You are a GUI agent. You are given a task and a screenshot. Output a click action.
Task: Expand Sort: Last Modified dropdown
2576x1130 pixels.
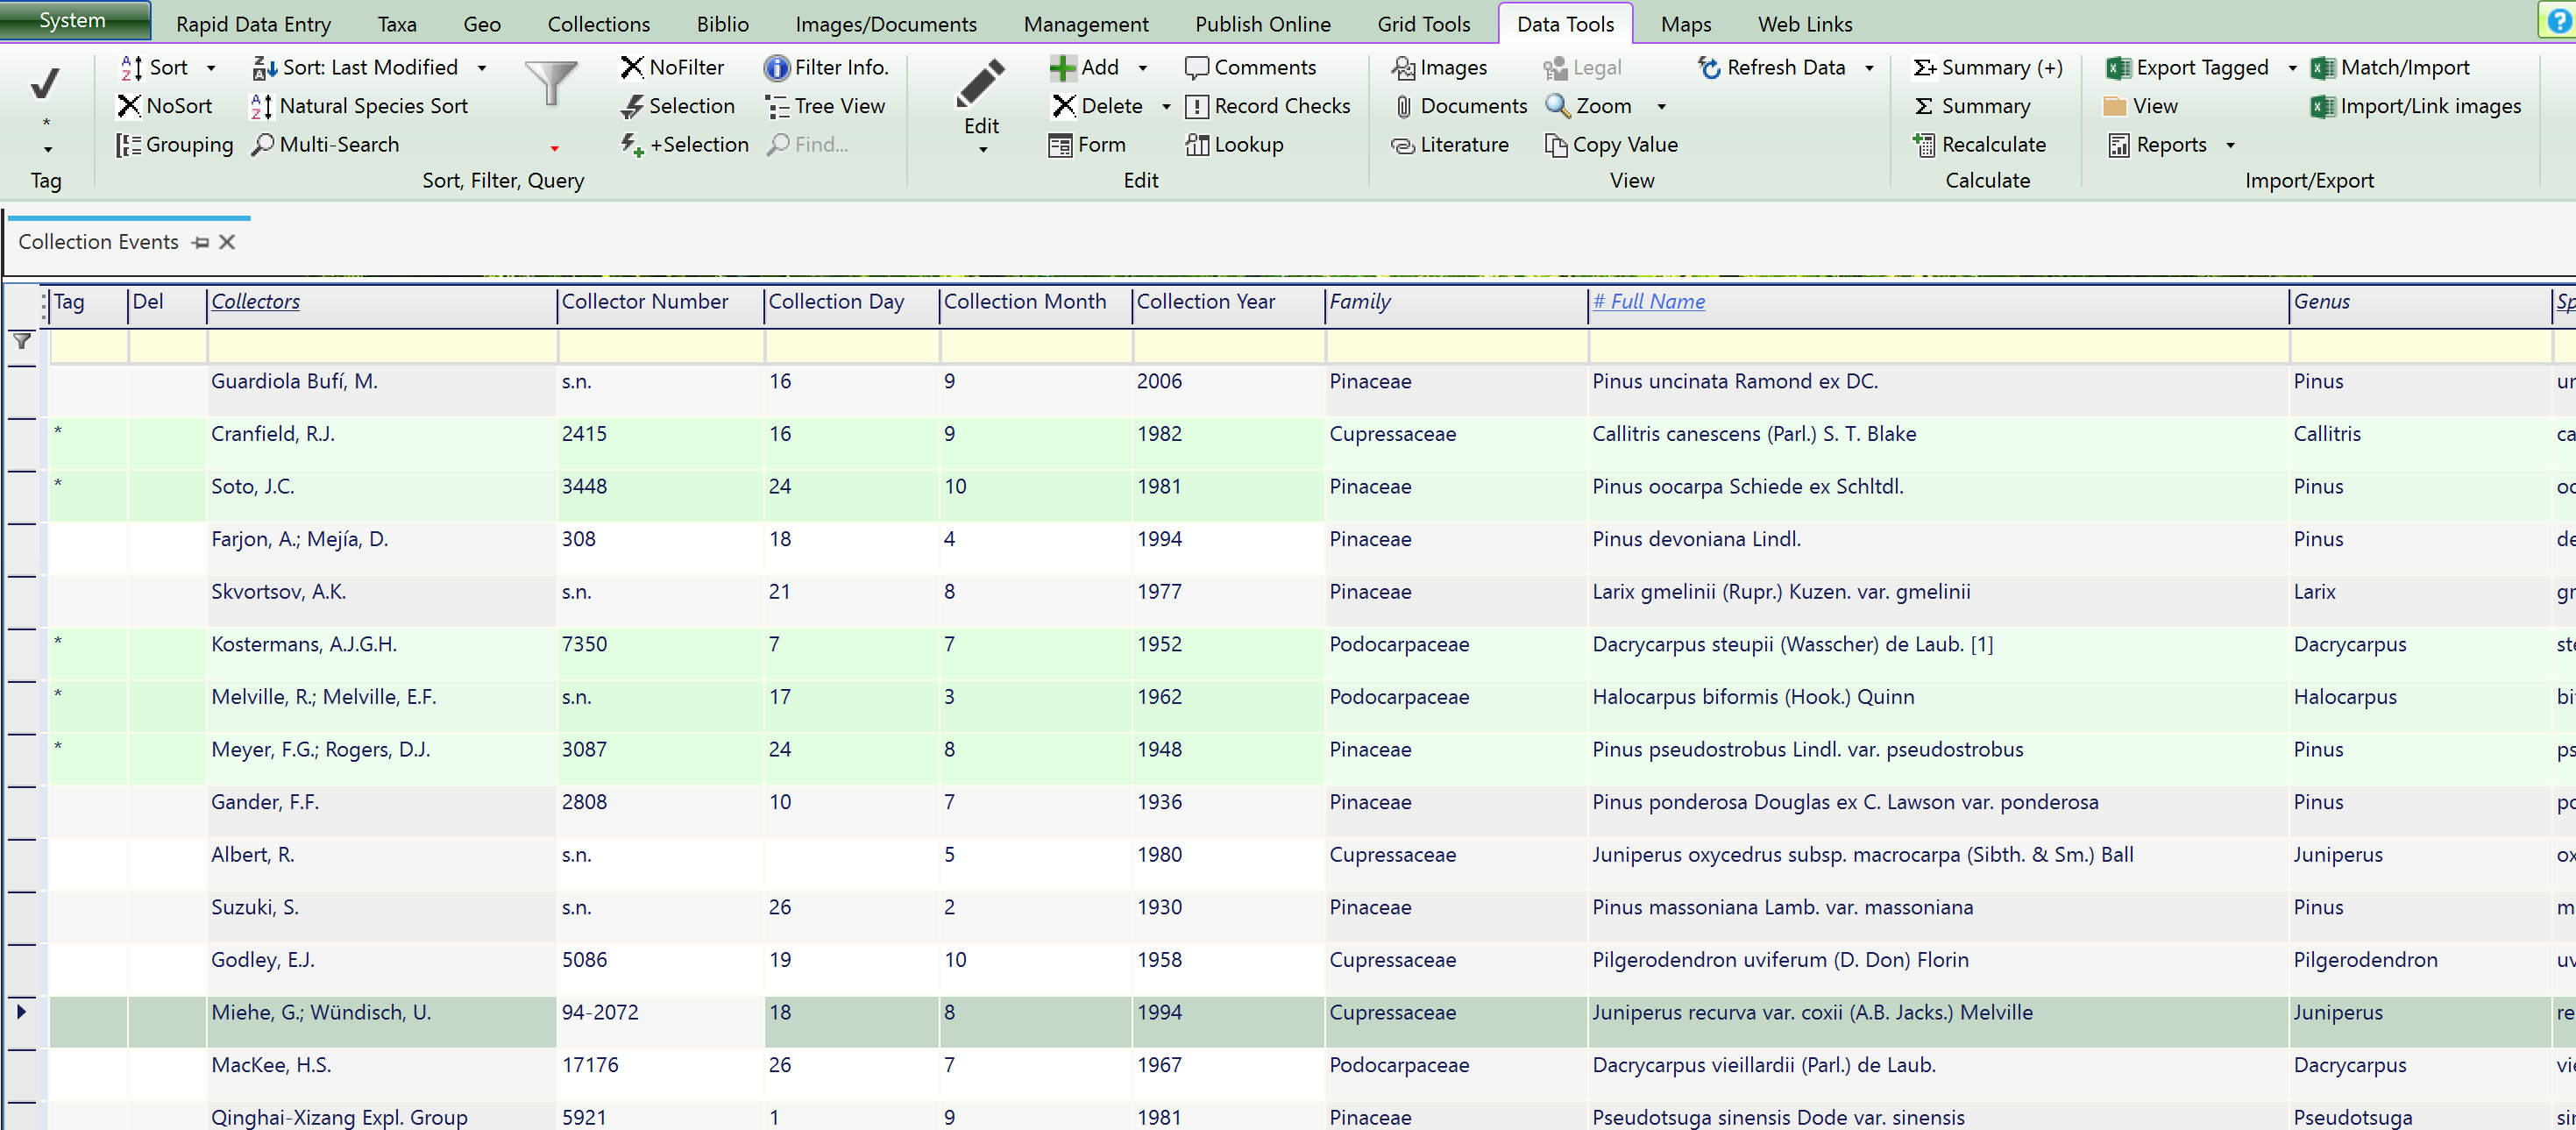(482, 69)
